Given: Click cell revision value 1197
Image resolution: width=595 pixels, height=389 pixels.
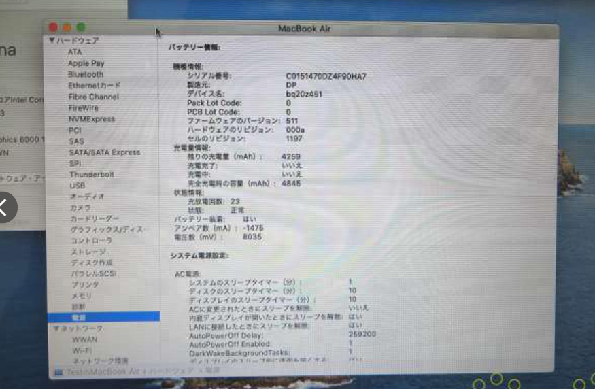Looking at the screenshot, I should pos(294,139).
